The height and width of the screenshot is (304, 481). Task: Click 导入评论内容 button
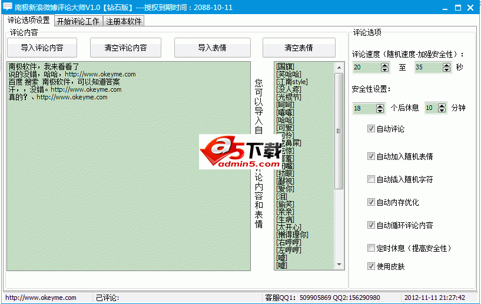pos(42,48)
